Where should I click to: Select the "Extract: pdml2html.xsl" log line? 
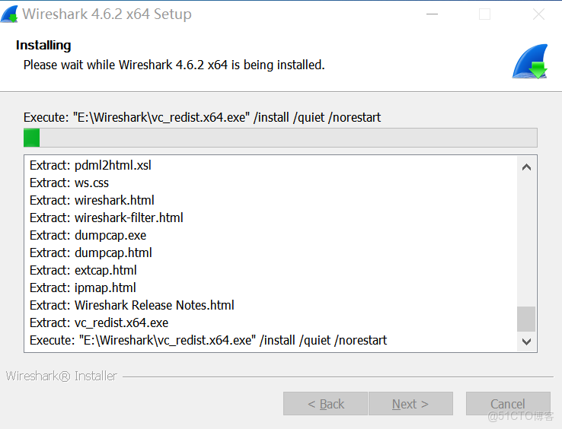91,165
